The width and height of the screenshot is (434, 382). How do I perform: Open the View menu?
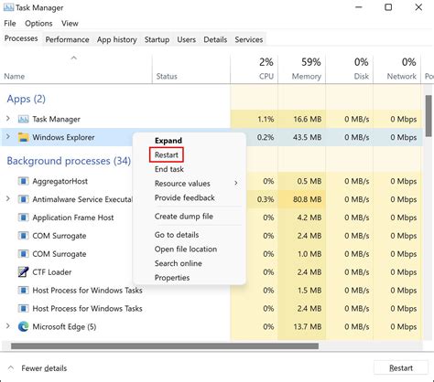tap(70, 24)
